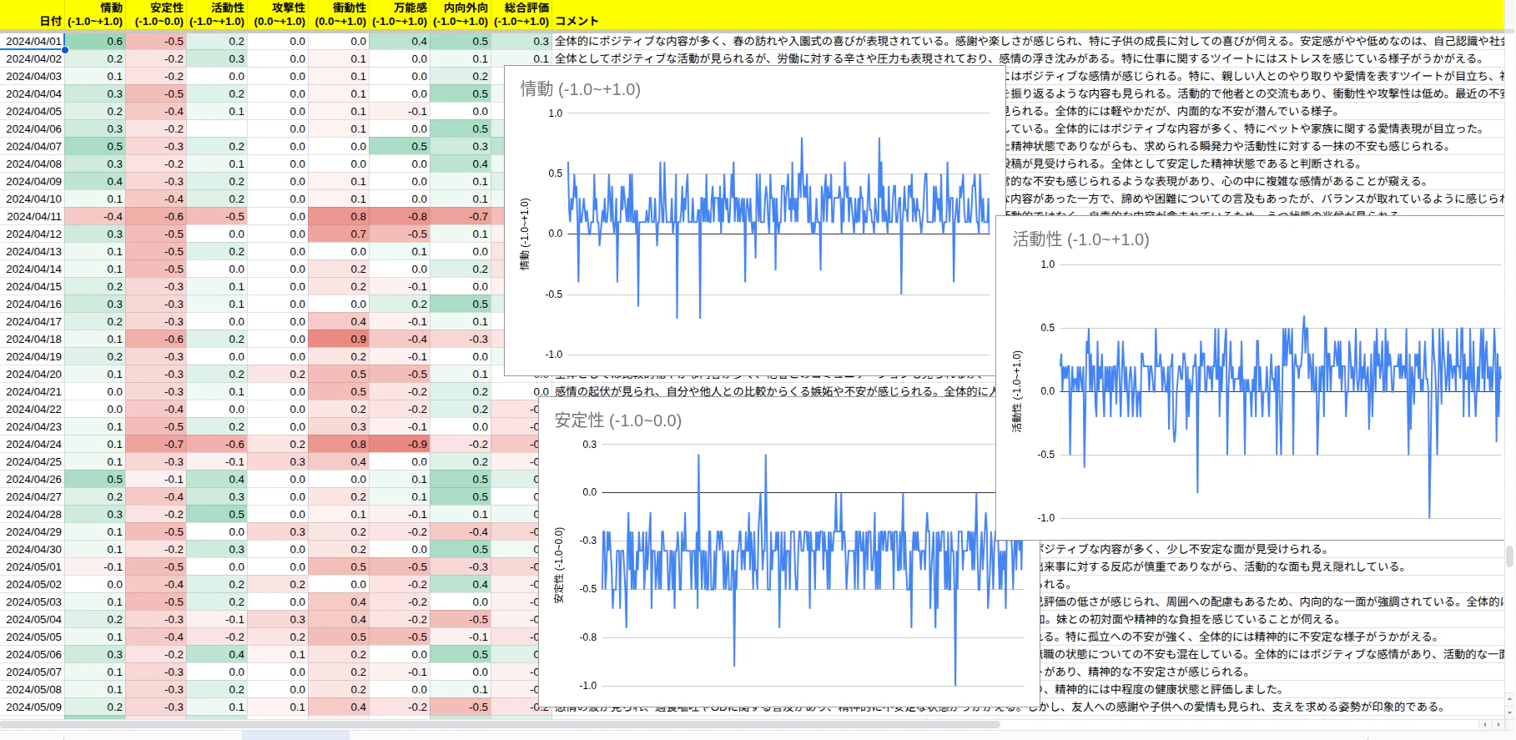Select the date cell 2024/04/11
This screenshot has width=1516, height=740.
click(x=33, y=216)
